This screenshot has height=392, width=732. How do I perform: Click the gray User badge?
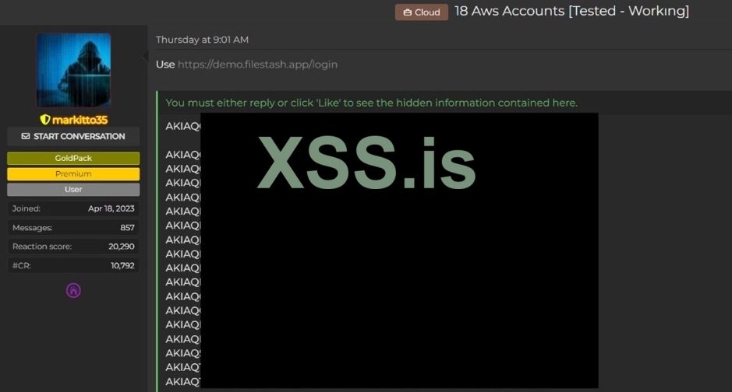(x=73, y=190)
